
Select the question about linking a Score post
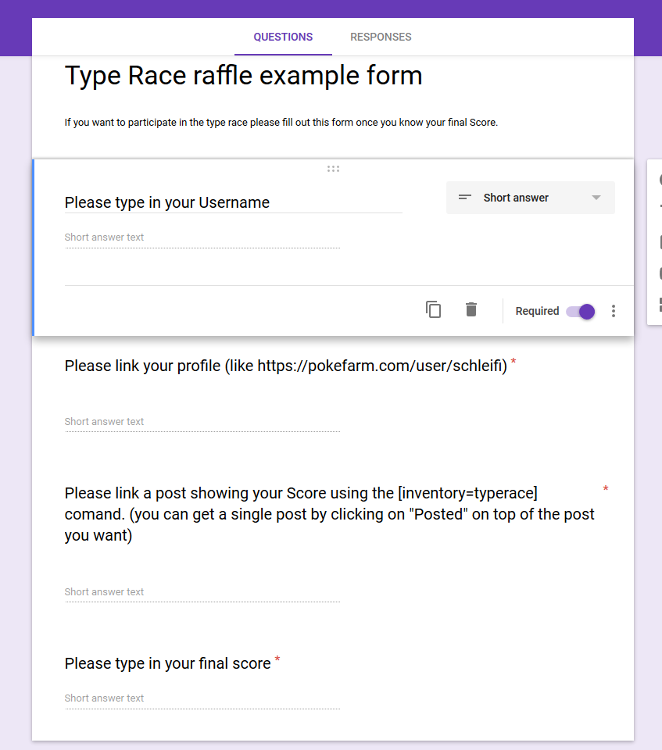click(x=329, y=514)
